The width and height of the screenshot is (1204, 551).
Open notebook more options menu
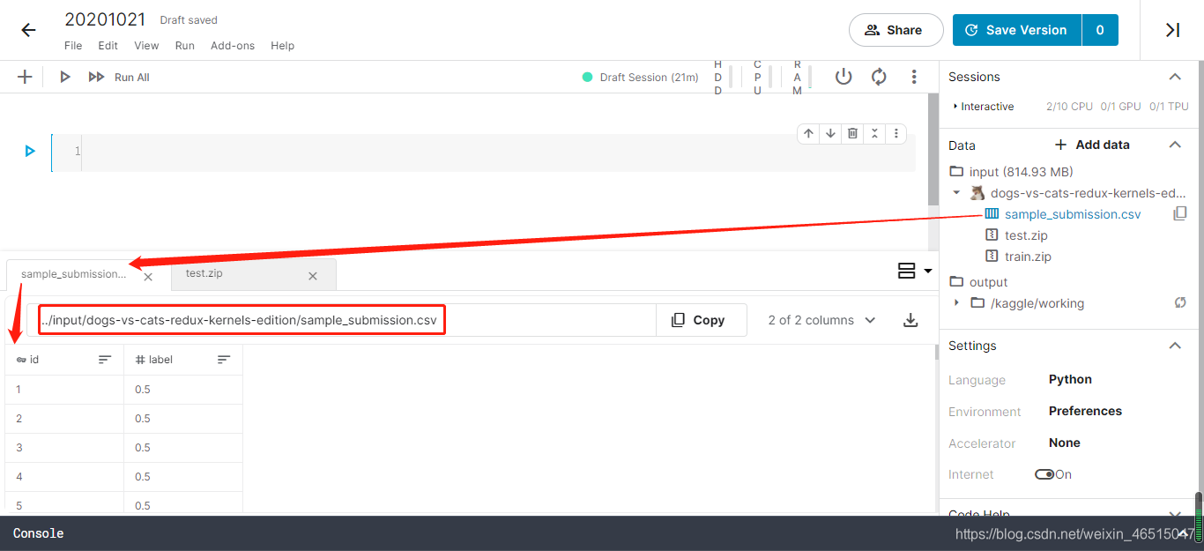coord(914,77)
